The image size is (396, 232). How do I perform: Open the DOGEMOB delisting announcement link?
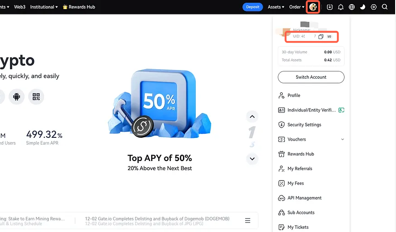coord(157,219)
